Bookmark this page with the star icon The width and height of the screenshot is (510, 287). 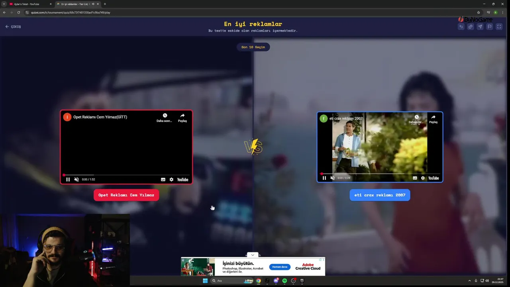pyautogui.click(x=479, y=12)
